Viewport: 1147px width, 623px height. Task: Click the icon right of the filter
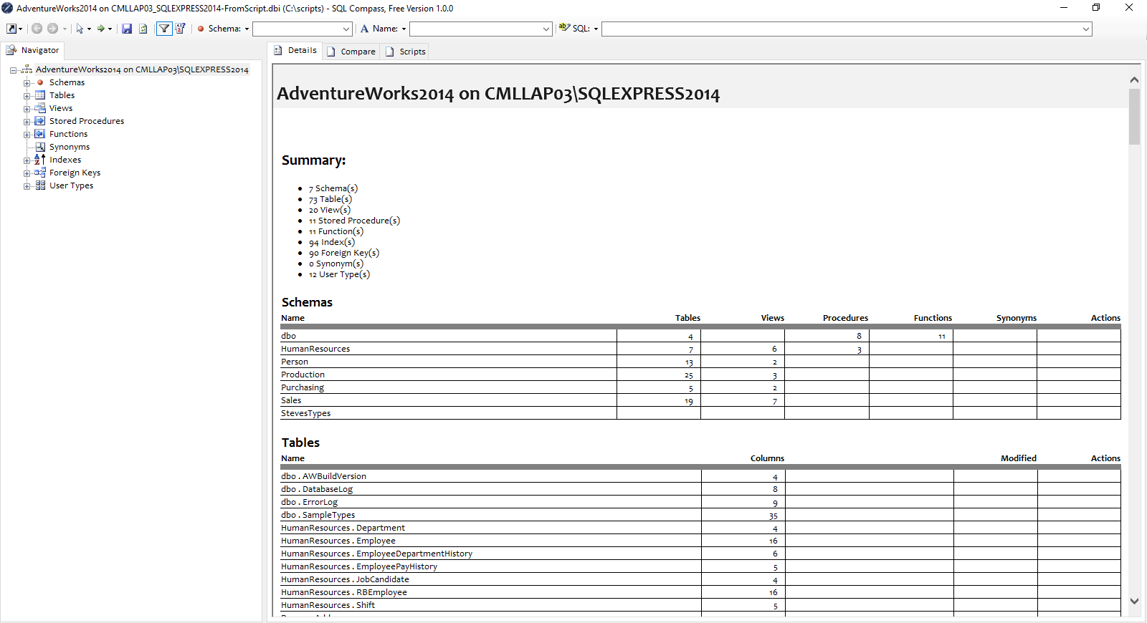click(180, 29)
